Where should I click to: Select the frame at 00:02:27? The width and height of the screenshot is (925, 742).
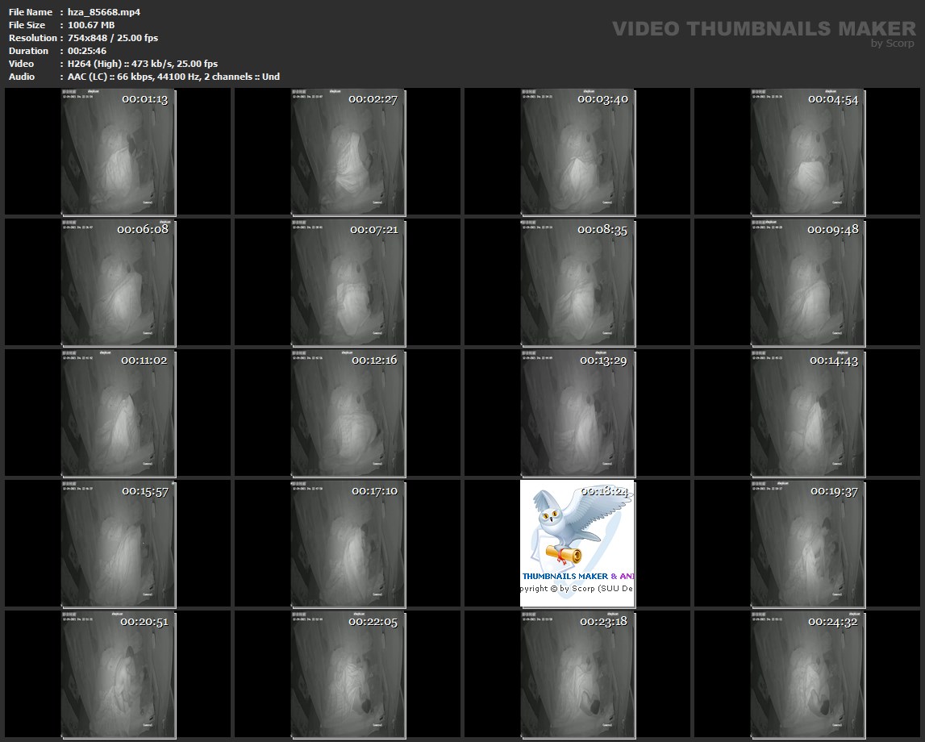(x=348, y=152)
